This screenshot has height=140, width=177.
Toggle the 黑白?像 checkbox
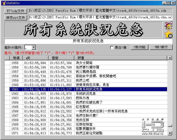112,48
